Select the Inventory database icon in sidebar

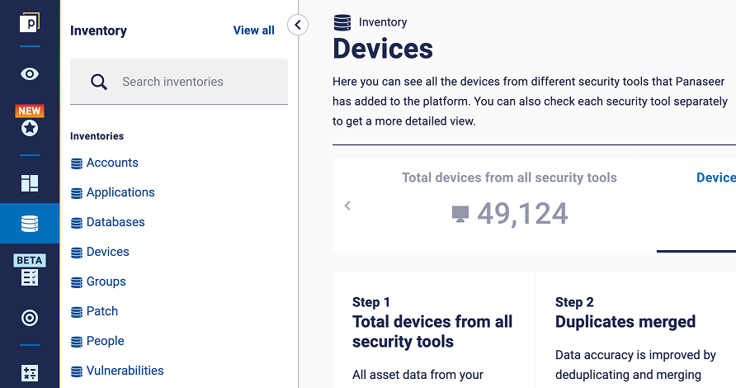coord(30,224)
